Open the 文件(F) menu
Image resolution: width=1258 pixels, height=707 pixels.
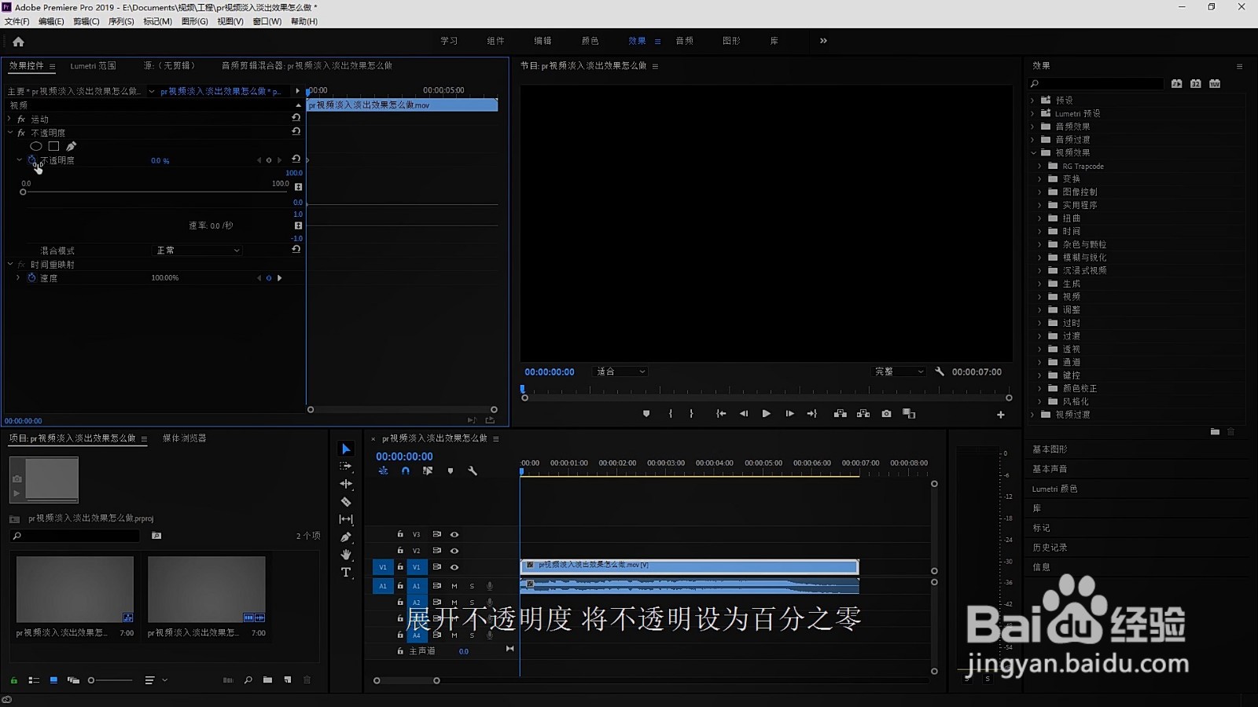click(x=17, y=21)
